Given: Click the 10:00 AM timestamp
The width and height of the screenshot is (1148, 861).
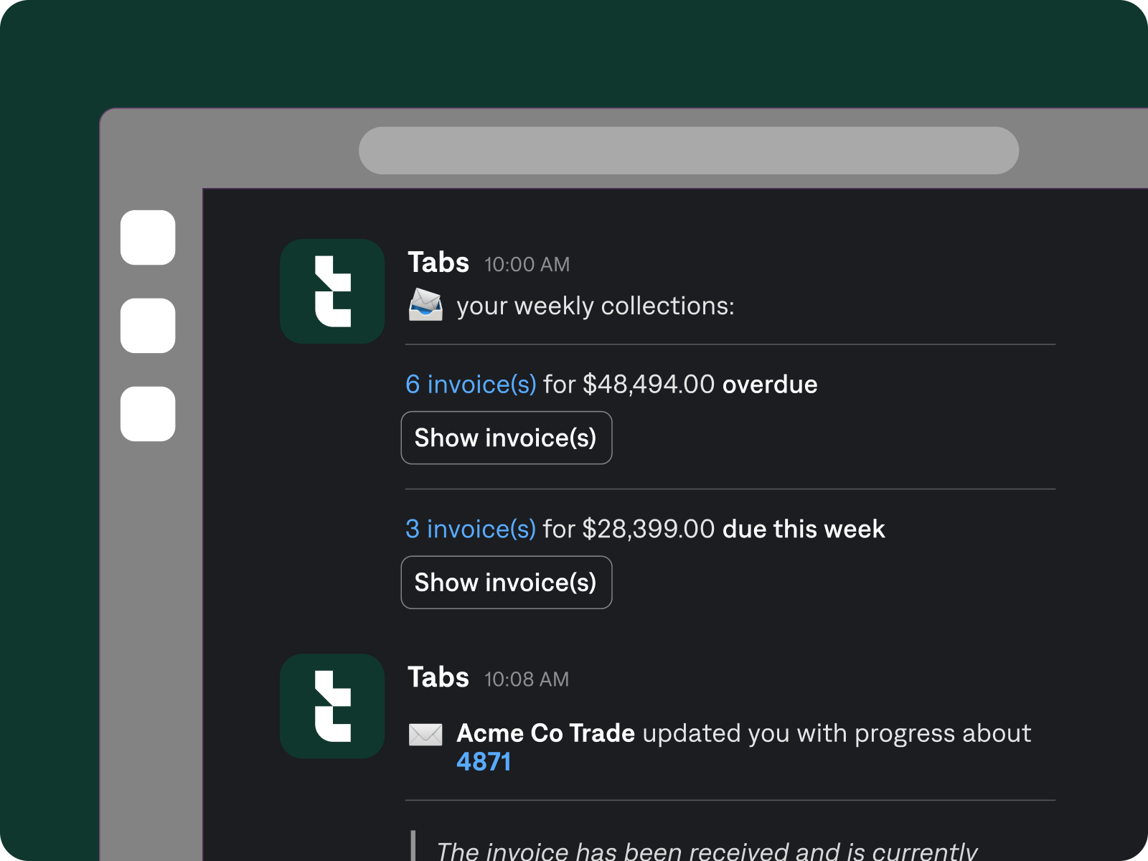Looking at the screenshot, I should [527, 265].
